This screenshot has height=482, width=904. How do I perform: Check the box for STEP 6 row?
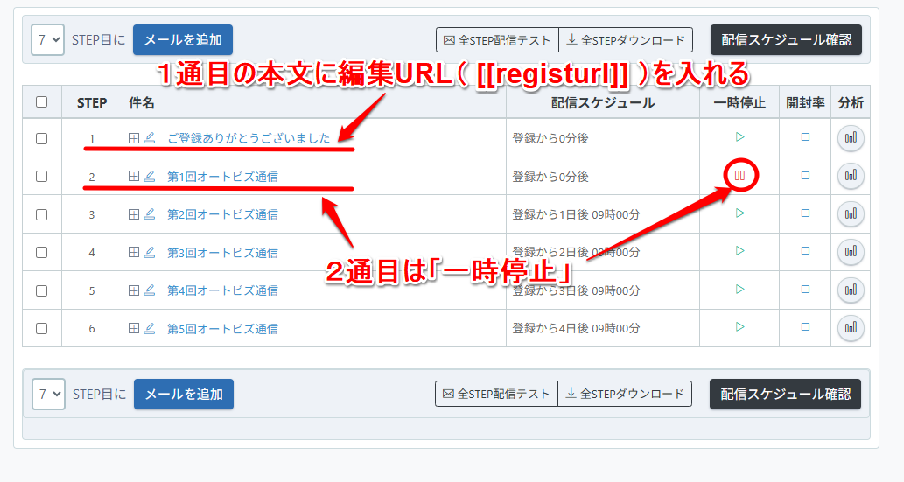point(41,329)
